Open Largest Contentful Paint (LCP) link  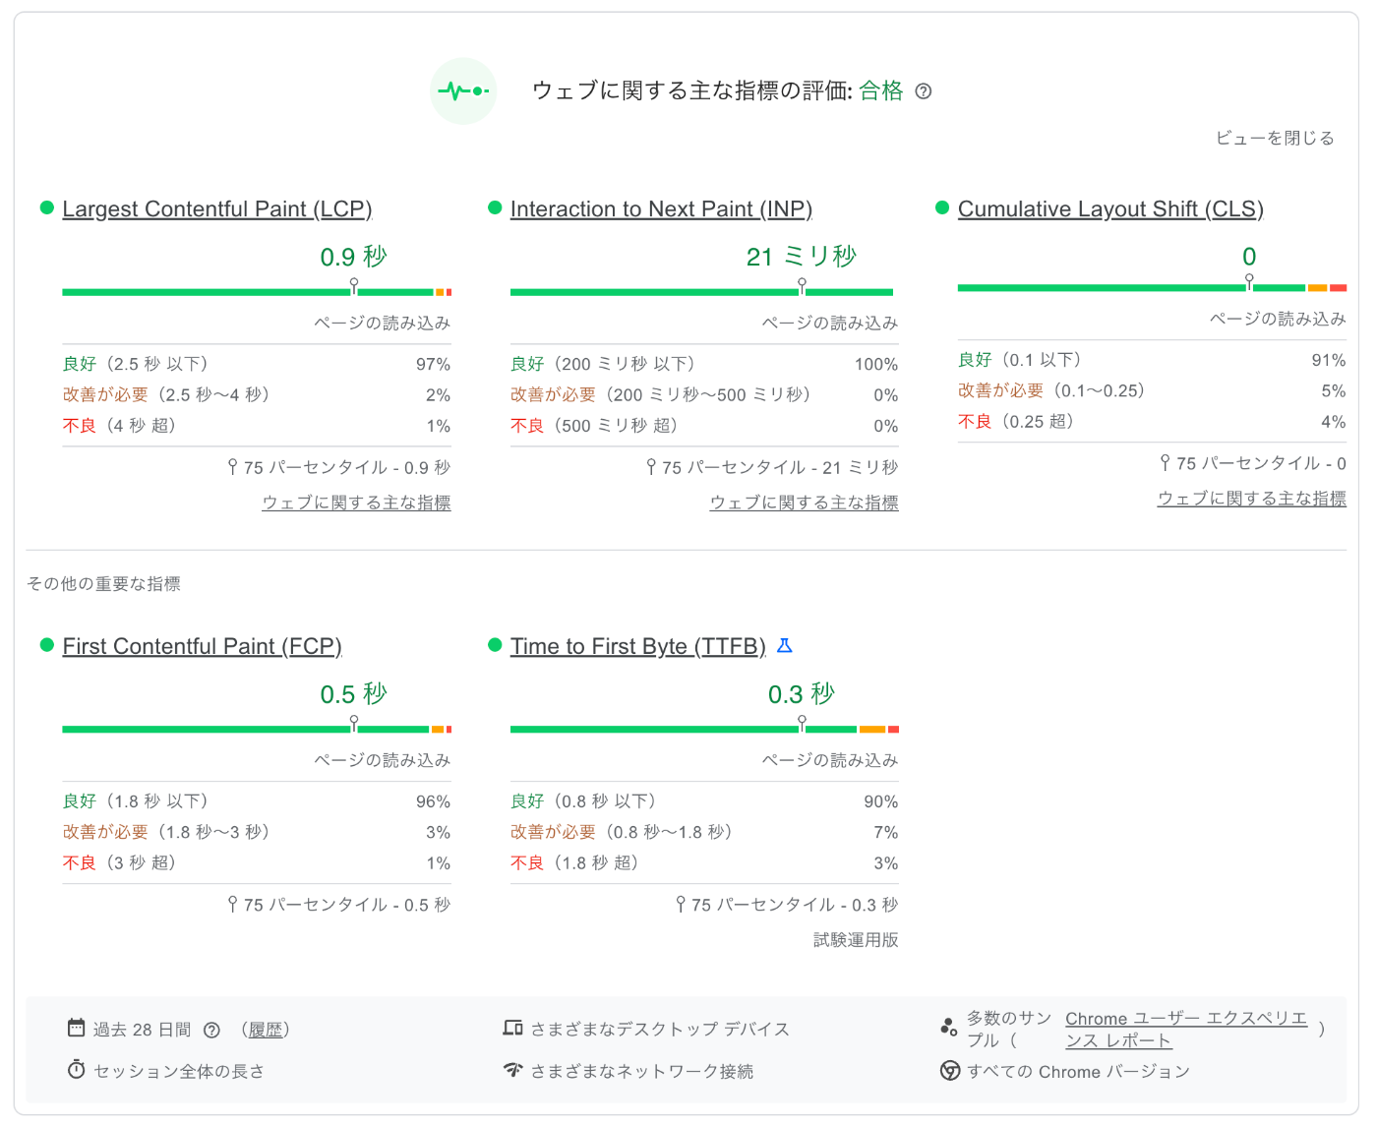point(217,209)
